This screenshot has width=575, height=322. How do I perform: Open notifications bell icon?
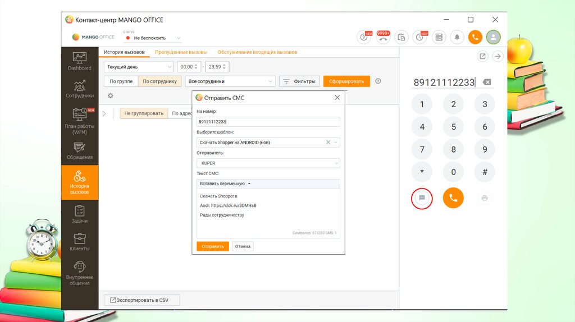click(457, 37)
